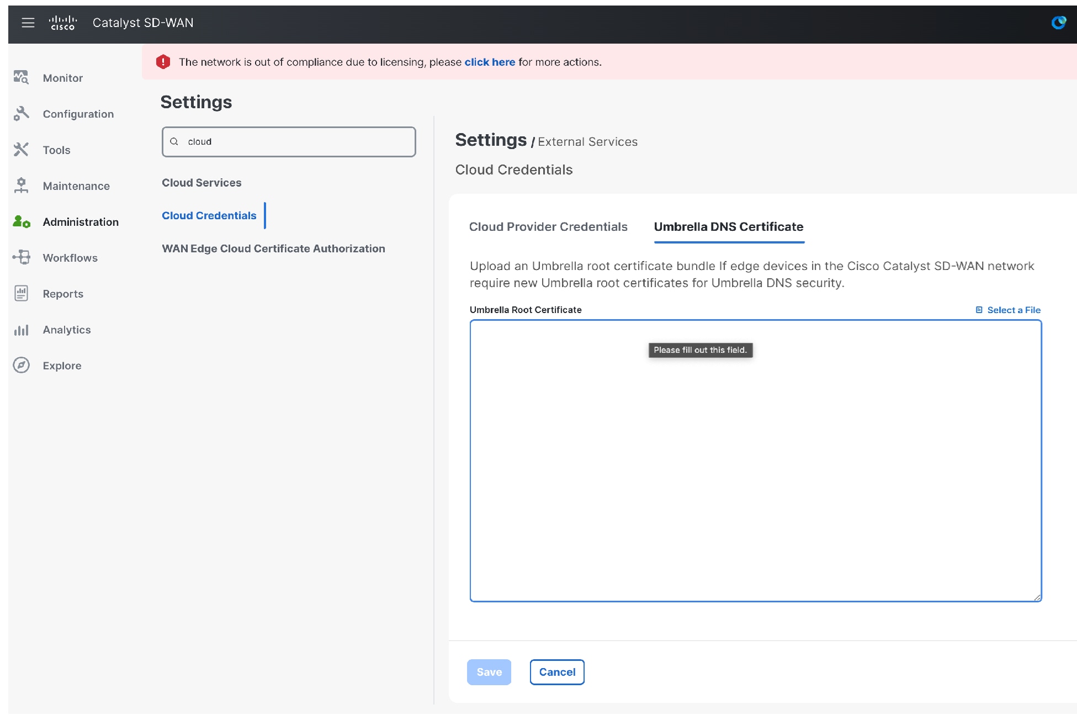Click the Analytics bar chart icon
This screenshot has width=1077, height=715.
click(21, 330)
